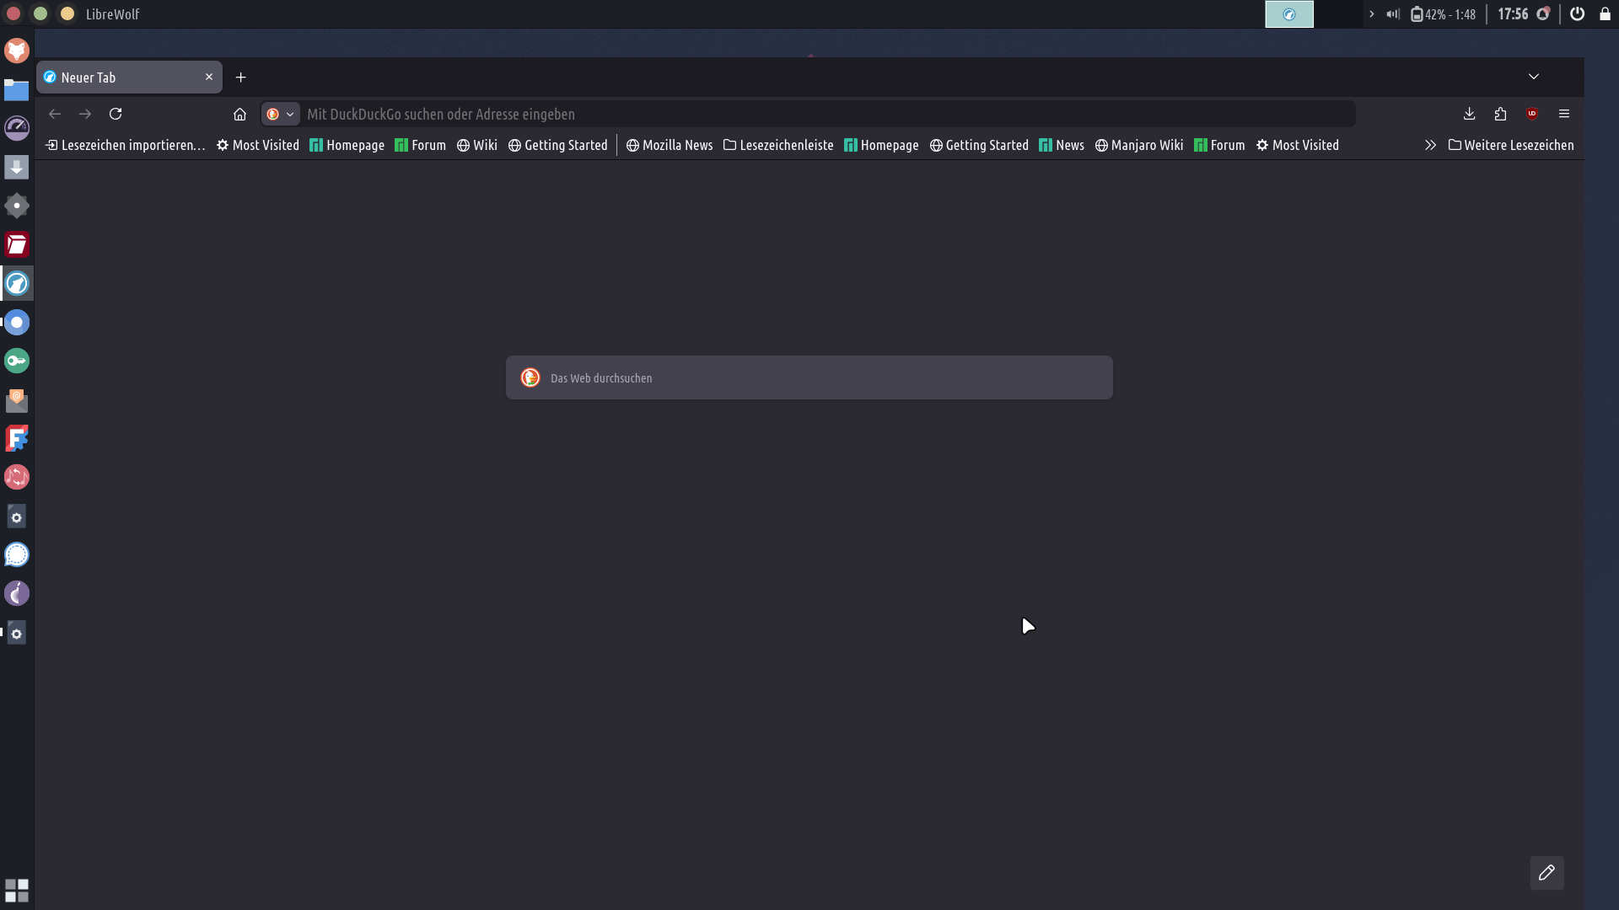Open the Mozilla News bookmark
The width and height of the screenshot is (1619, 910).
(x=670, y=145)
